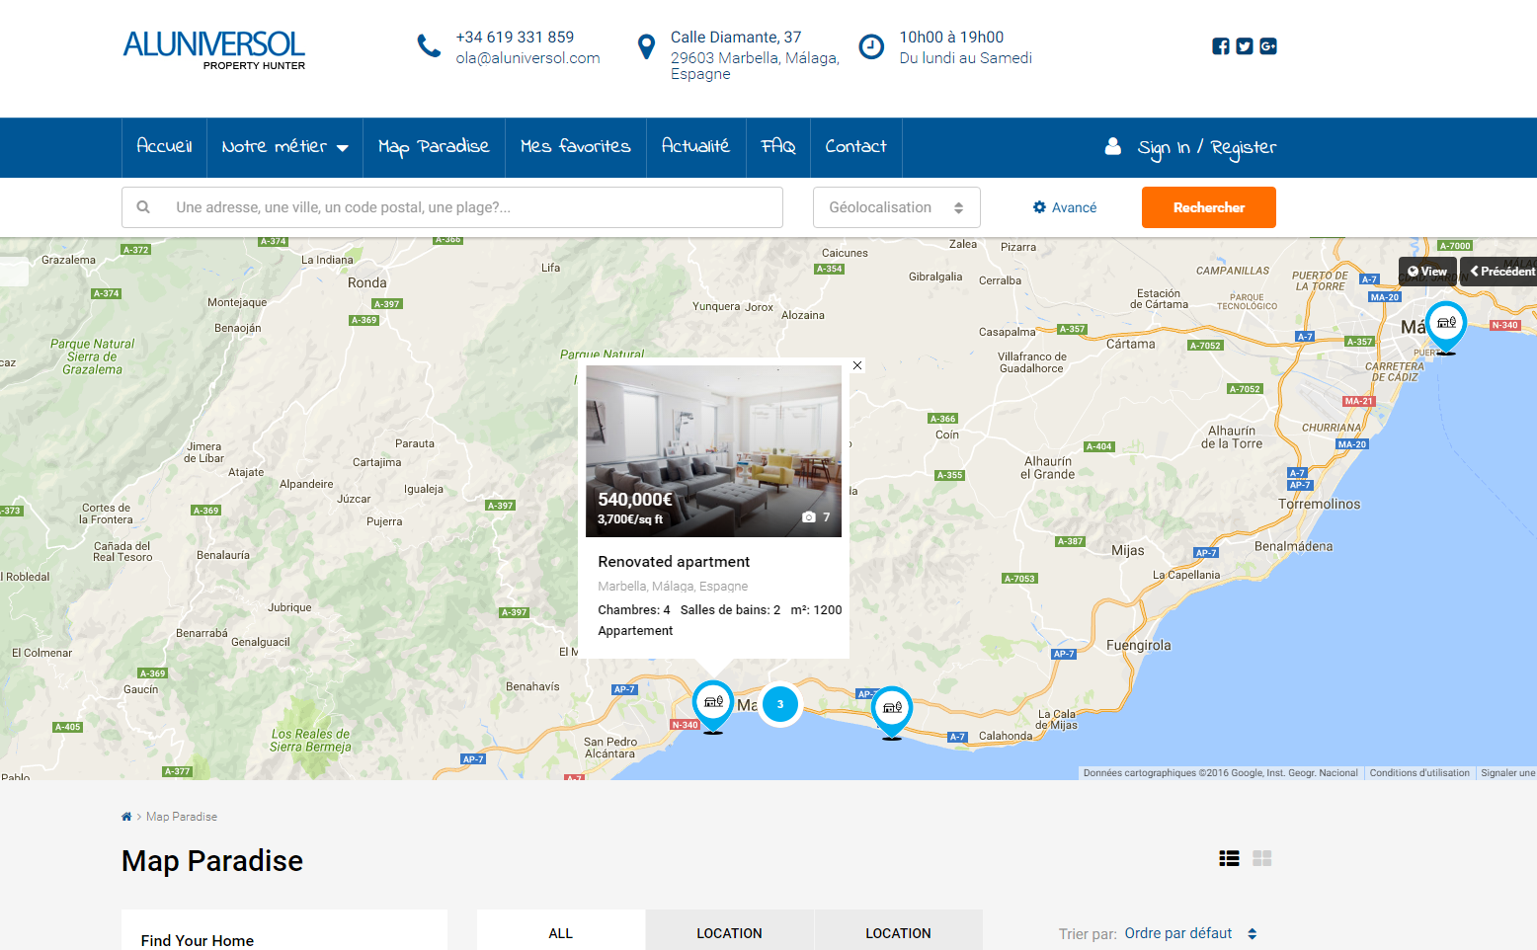Click the gear icon beside Avancé

pyautogui.click(x=1039, y=207)
